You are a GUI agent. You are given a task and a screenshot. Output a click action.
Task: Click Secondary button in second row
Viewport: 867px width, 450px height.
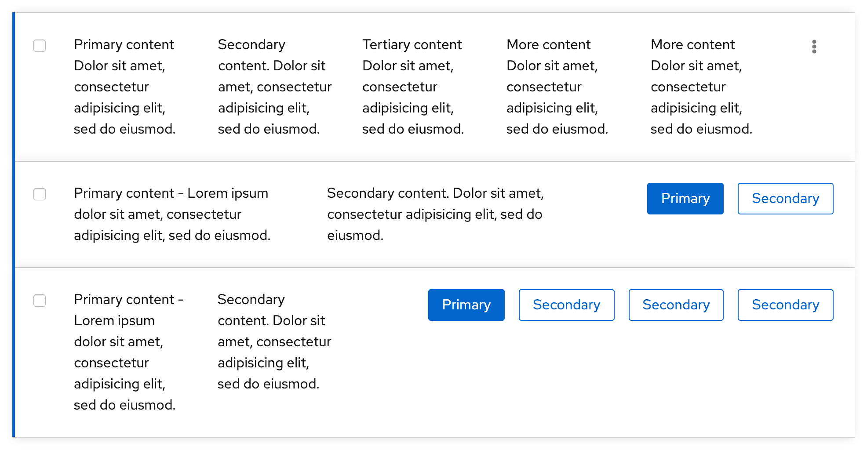pos(785,199)
